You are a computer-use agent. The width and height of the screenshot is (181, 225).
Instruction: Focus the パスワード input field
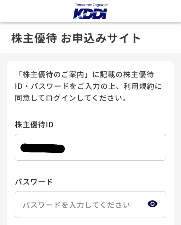coord(90,204)
